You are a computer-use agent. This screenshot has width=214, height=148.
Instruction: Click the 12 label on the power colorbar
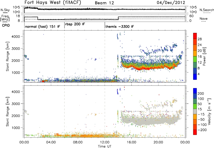[200, 63]
